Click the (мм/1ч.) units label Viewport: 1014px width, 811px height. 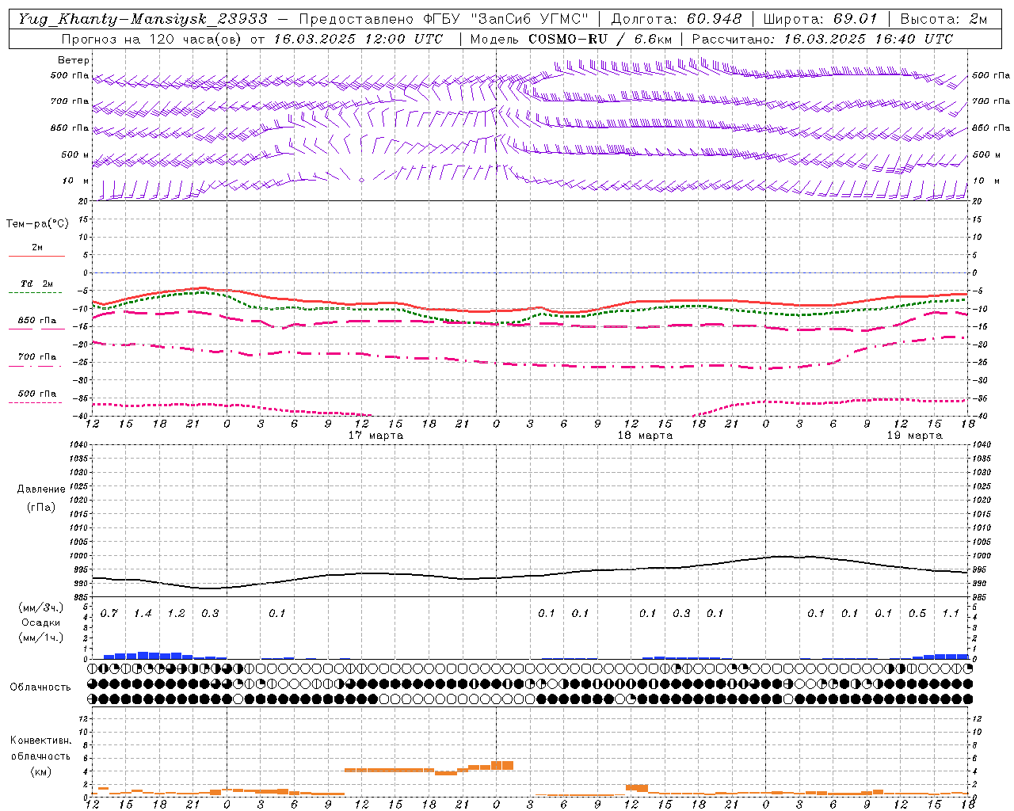click(40, 638)
